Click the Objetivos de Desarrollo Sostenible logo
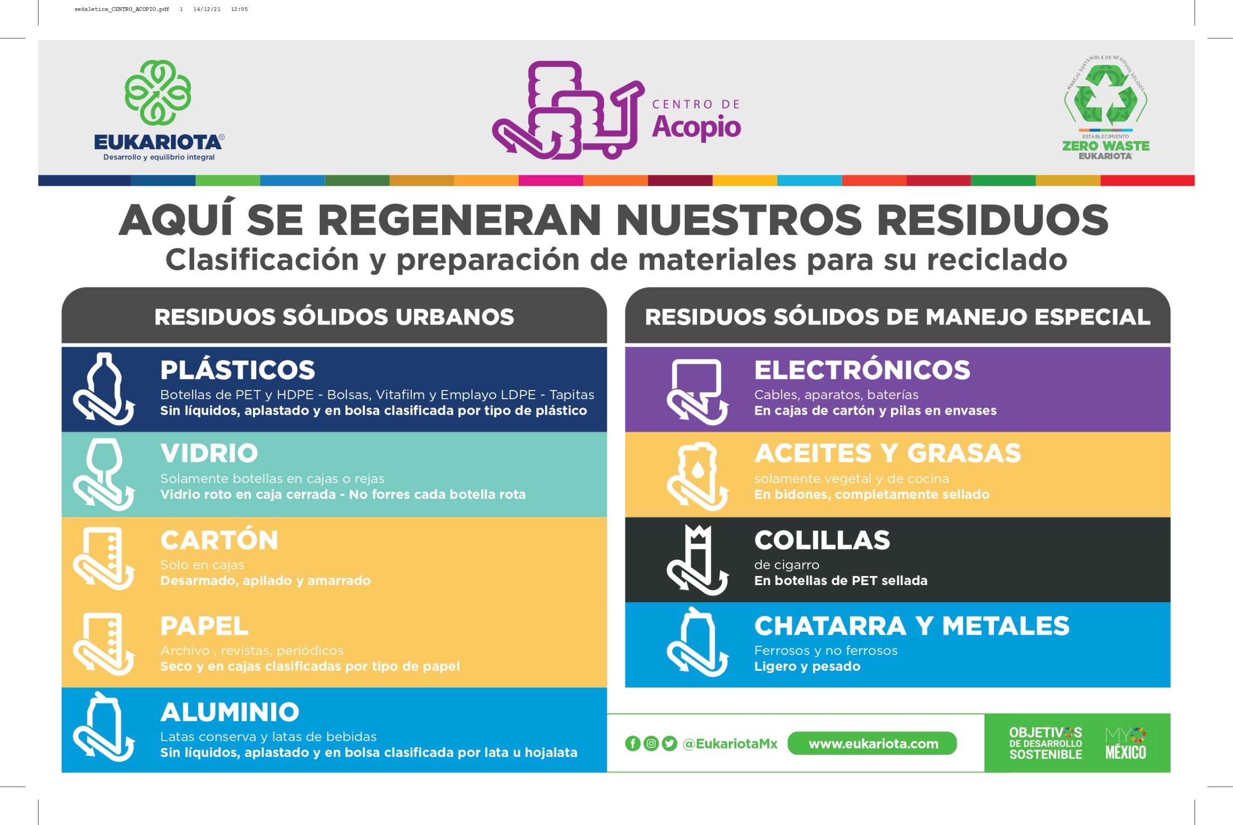This screenshot has height=825, width=1233. [x=1045, y=743]
